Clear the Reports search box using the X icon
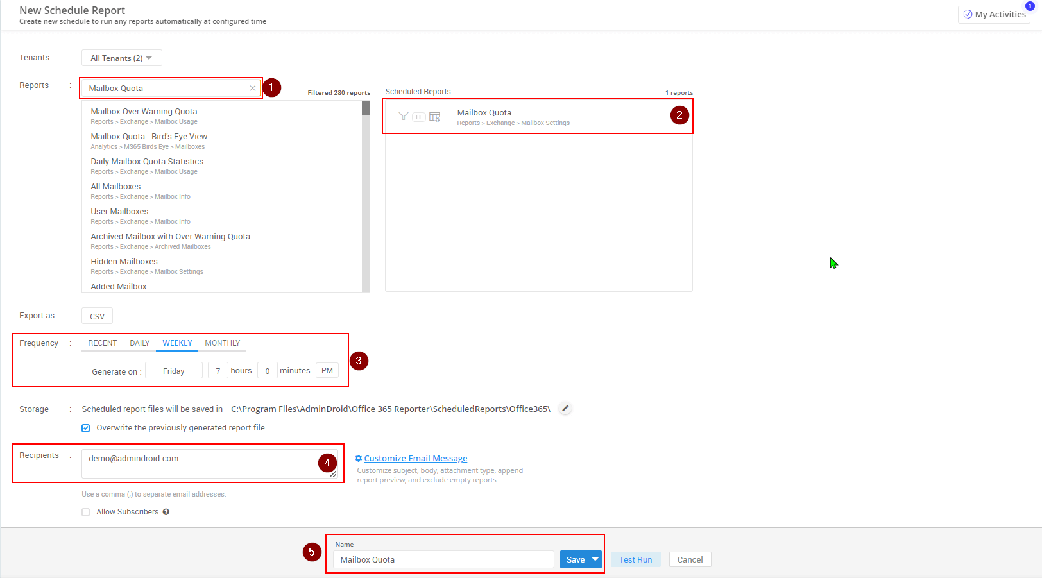Viewport: 1042px width, 578px height. coord(252,88)
